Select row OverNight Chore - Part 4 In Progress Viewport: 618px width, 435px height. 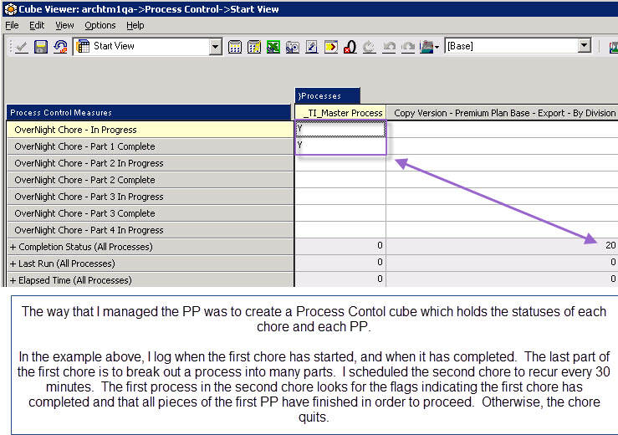[x=151, y=230]
